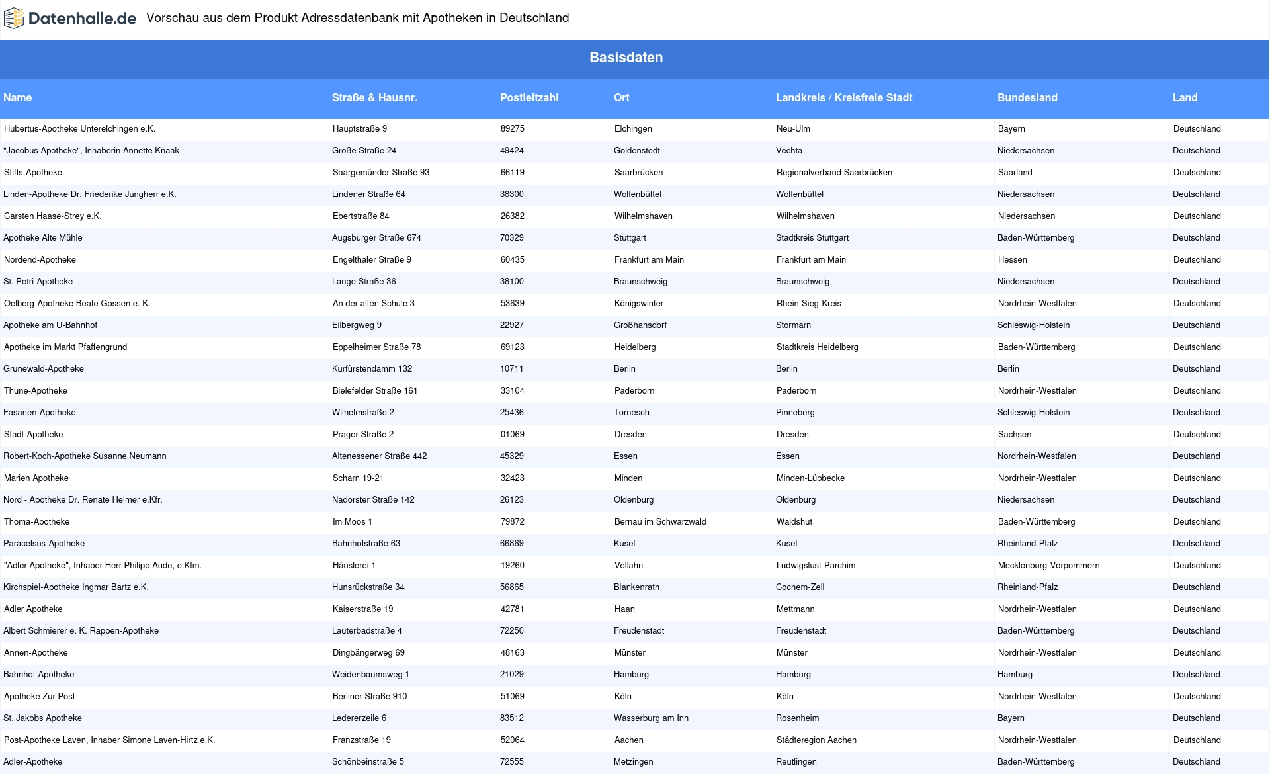Click Regionalverband Saarbrücken cell

[x=834, y=173]
